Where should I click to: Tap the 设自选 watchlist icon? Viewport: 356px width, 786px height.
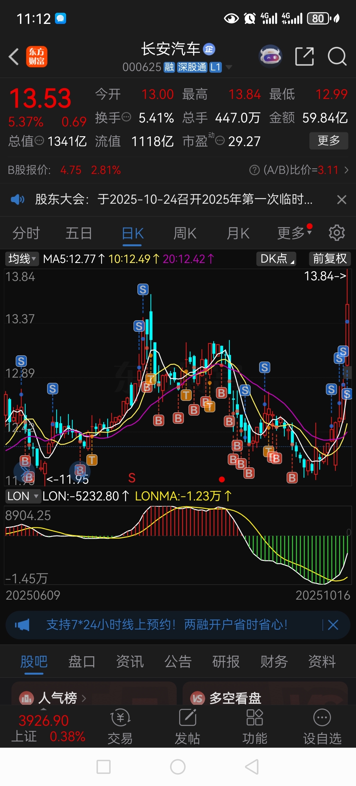322,726
